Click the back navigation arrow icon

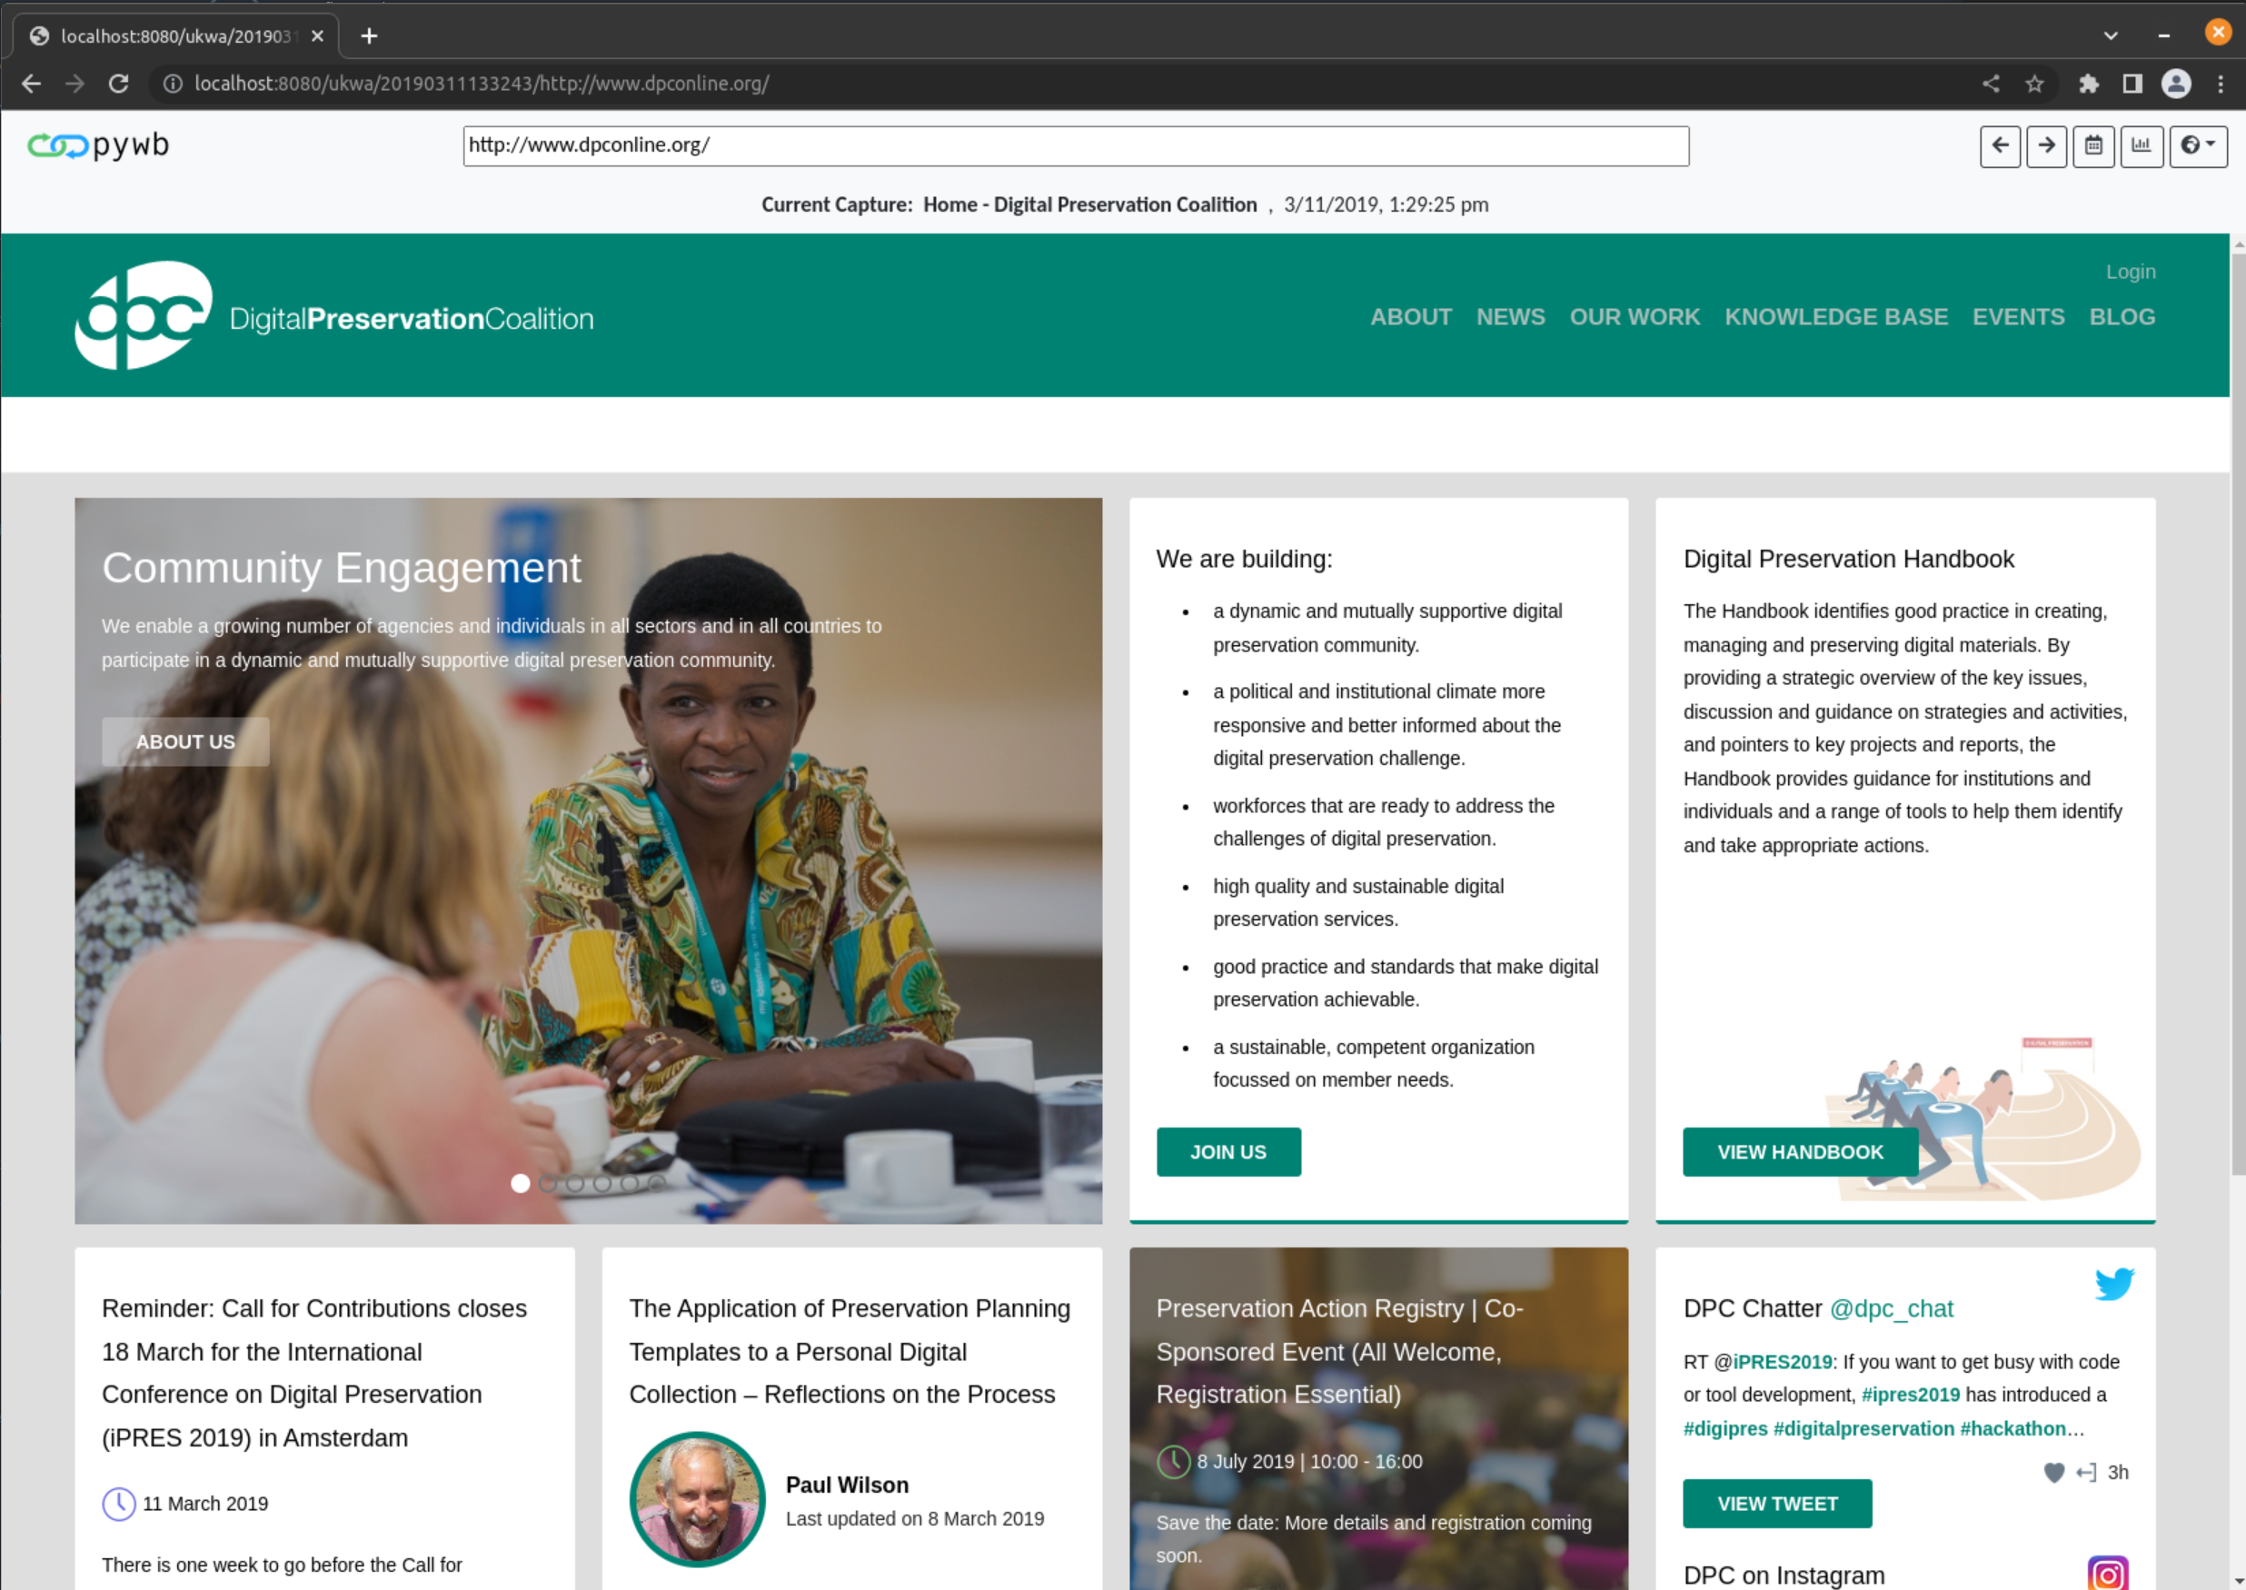2000,144
